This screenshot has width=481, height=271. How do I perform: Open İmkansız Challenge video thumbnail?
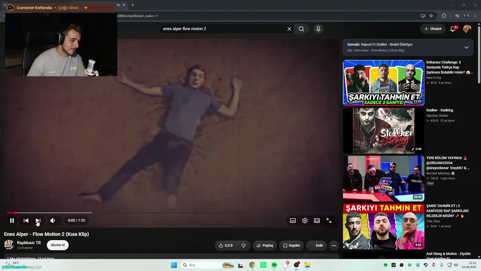pyautogui.click(x=383, y=83)
